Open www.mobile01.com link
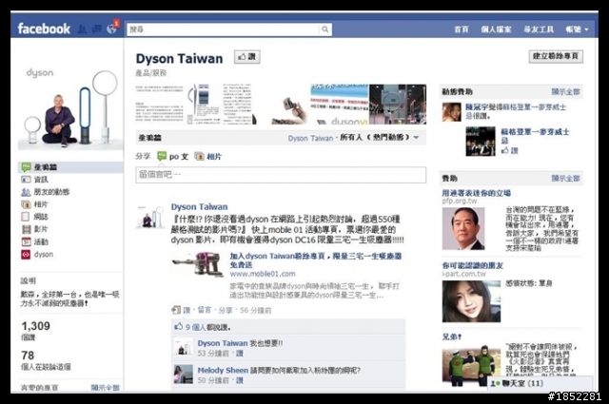Image resolution: width=609 pixels, height=404 pixels. [263, 274]
